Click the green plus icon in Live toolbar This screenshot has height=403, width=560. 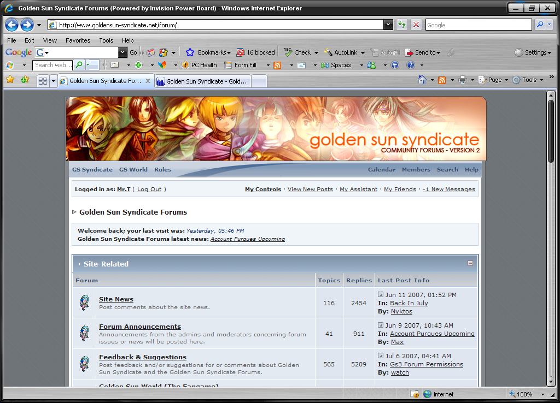click(x=138, y=65)
